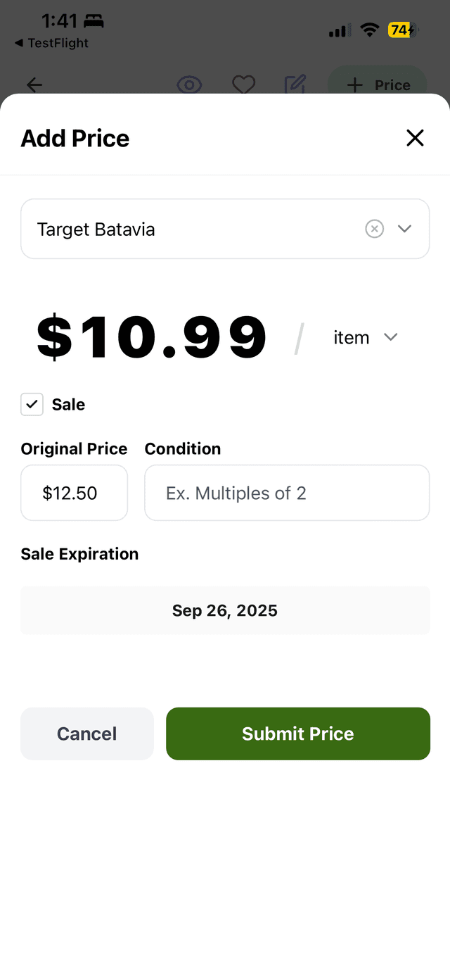Tap Cancel to dismiss the form

point(86,734)
